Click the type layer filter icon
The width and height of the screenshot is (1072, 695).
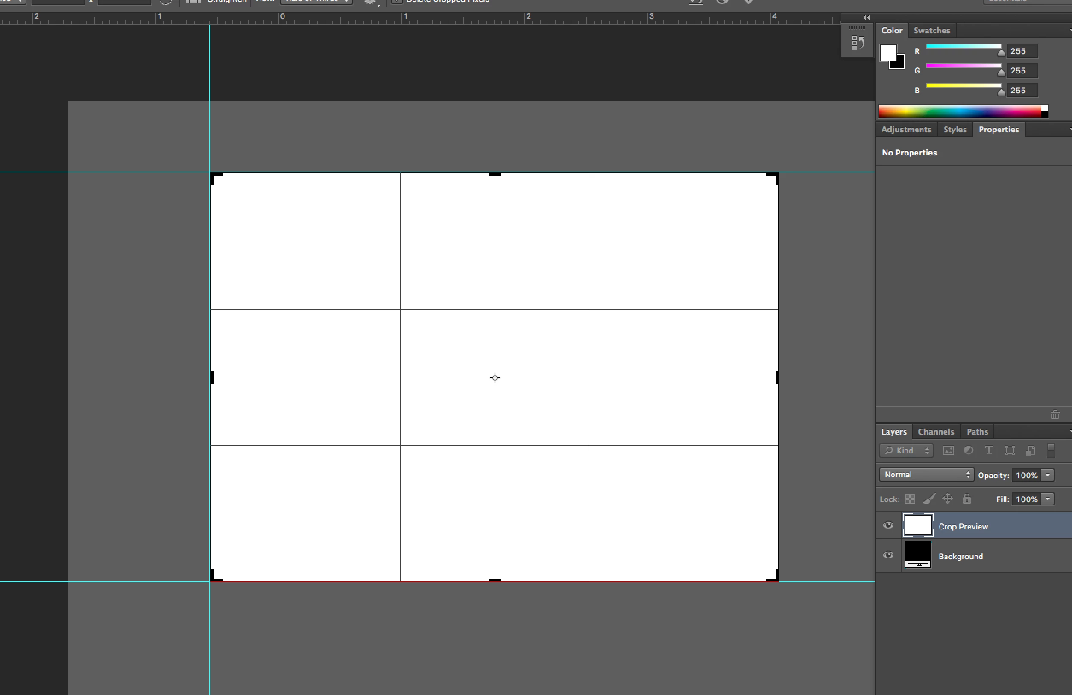tap(989, 450)
